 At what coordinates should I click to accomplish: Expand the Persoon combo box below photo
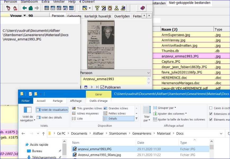[x=148, y=73]
